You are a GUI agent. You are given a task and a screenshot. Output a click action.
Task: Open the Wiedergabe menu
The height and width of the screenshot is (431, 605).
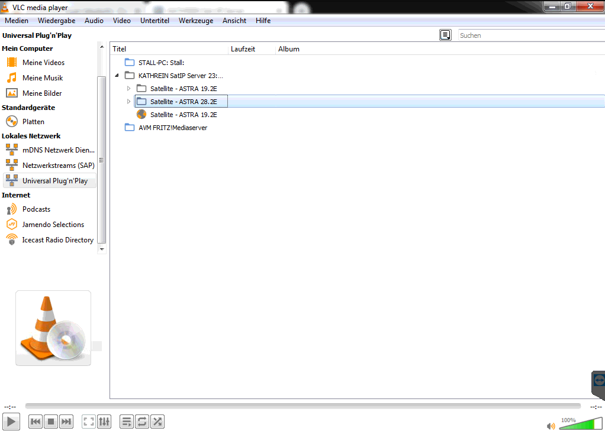point(56,21)
